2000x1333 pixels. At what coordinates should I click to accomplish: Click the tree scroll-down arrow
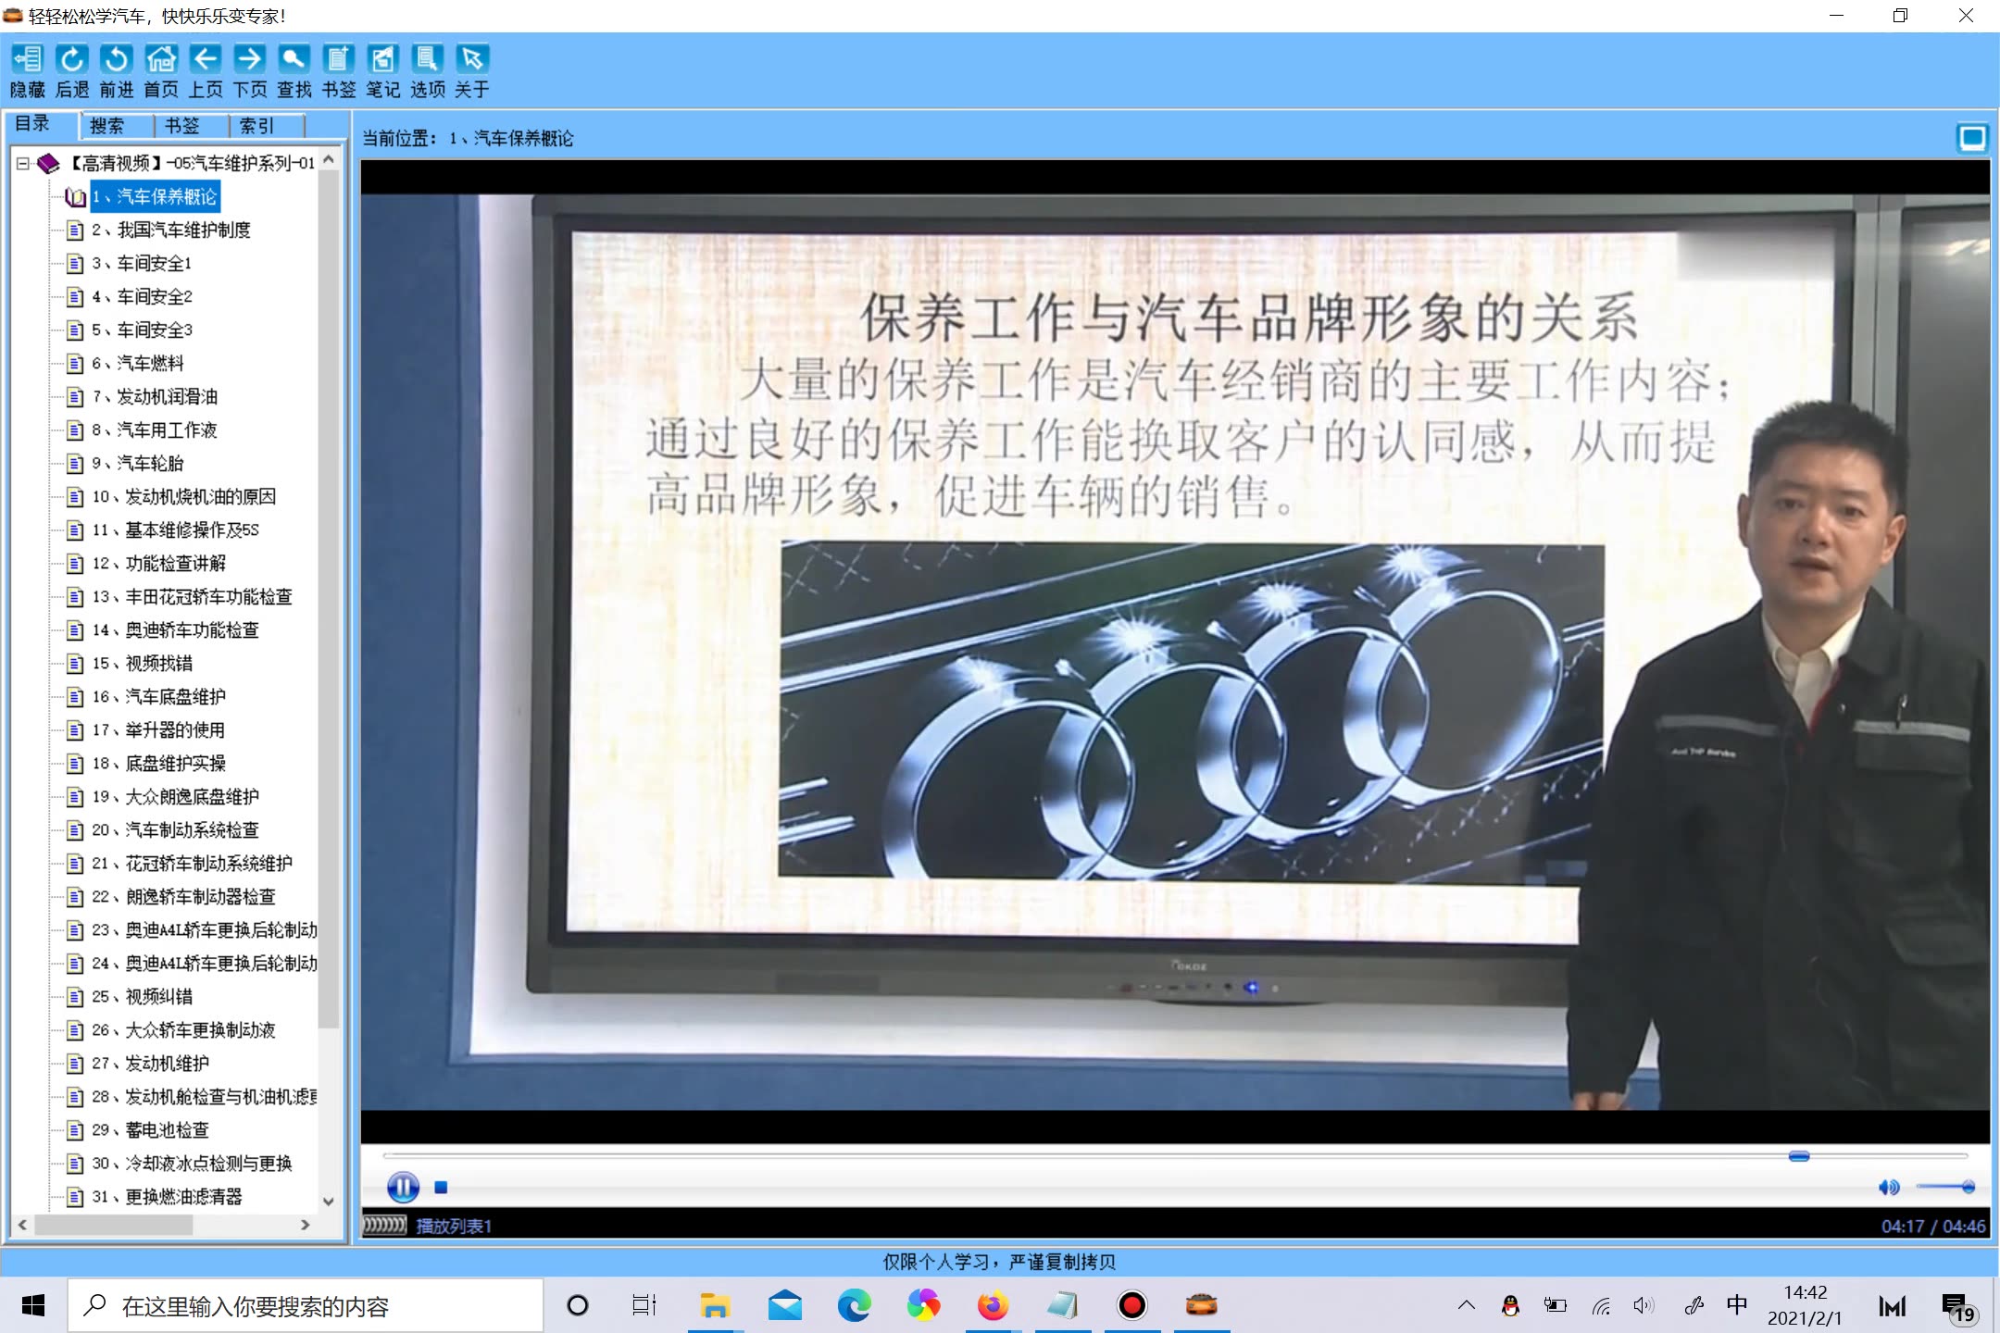pyautogui.click(x=328, y=1201)
